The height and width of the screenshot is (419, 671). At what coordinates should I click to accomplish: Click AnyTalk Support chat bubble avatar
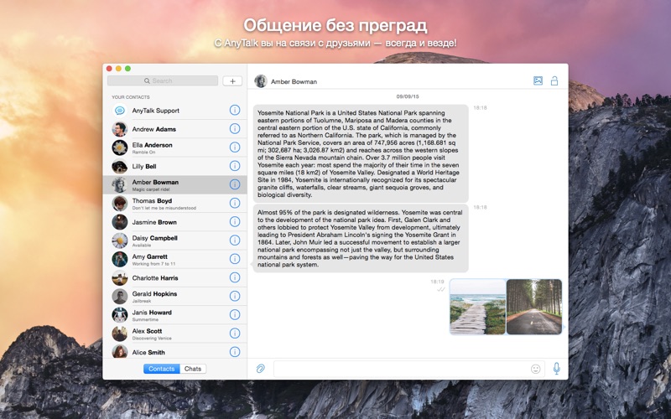(x=120, y=111)
